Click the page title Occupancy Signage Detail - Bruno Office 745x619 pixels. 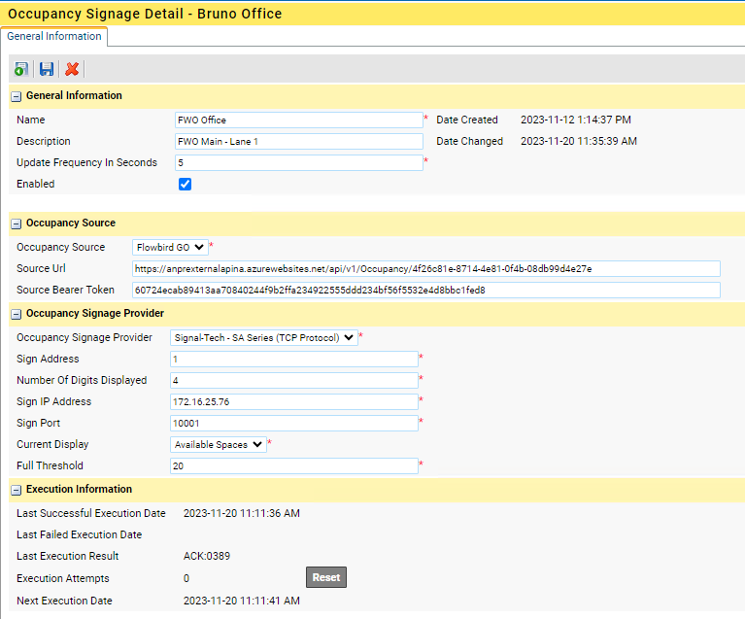(x=145, y=14)
